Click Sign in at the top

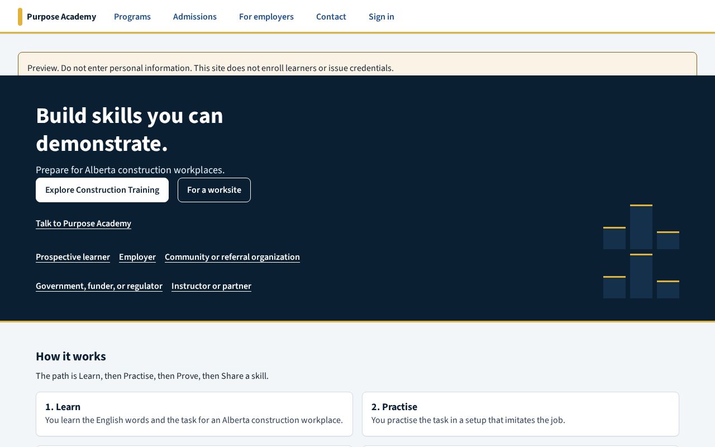[x=382, y=17]
